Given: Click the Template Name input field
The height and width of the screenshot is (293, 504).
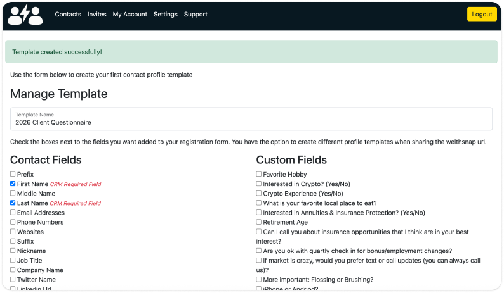Looking at the screenshot, I should pyautogui.click(x=251, y=122).
